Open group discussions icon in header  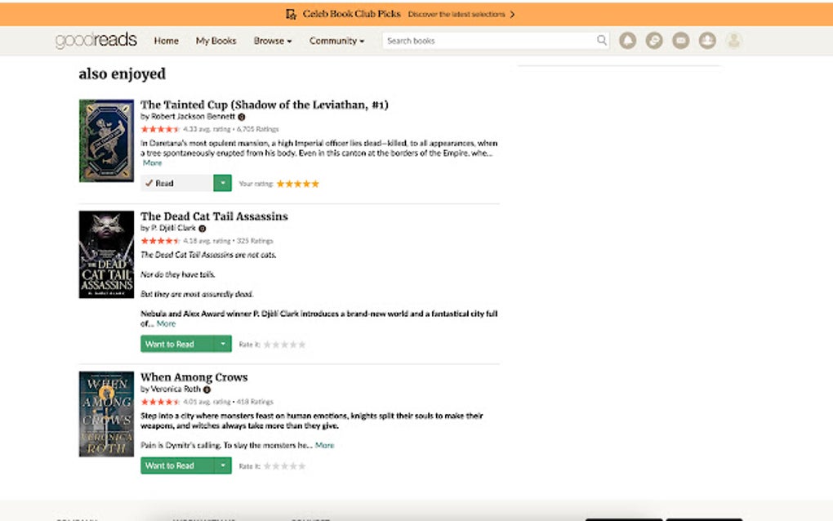pos(654,40)
